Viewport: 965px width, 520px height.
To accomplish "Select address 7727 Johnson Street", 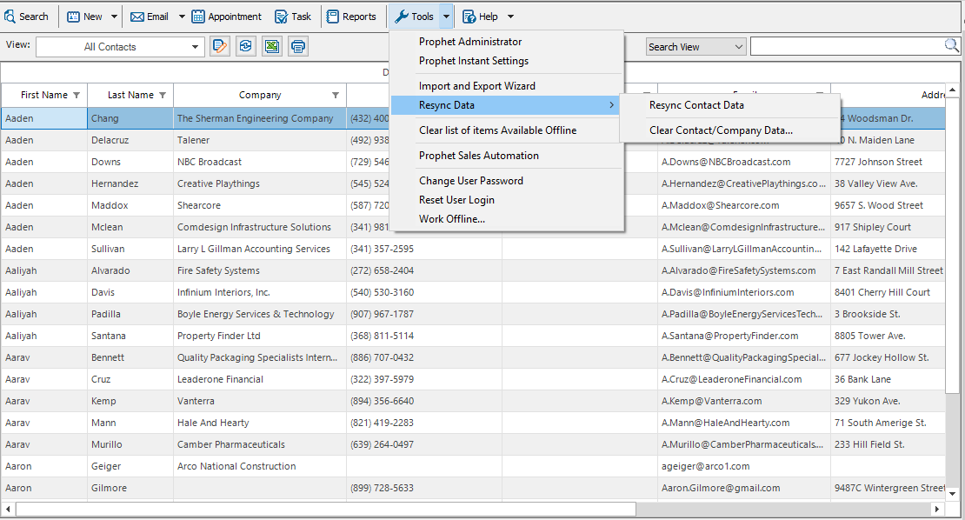I will (888, 162).
